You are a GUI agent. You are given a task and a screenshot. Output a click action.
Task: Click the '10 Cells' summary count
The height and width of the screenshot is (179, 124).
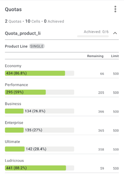point(33,21)
